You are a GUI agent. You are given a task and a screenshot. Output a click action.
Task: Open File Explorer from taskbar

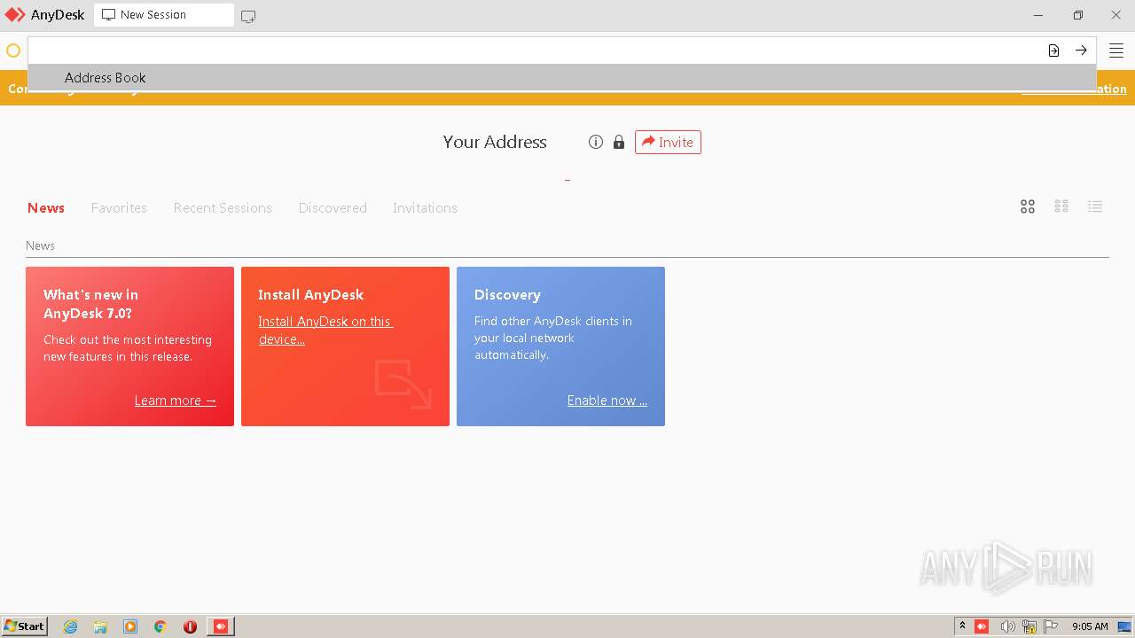coord(100,626)
